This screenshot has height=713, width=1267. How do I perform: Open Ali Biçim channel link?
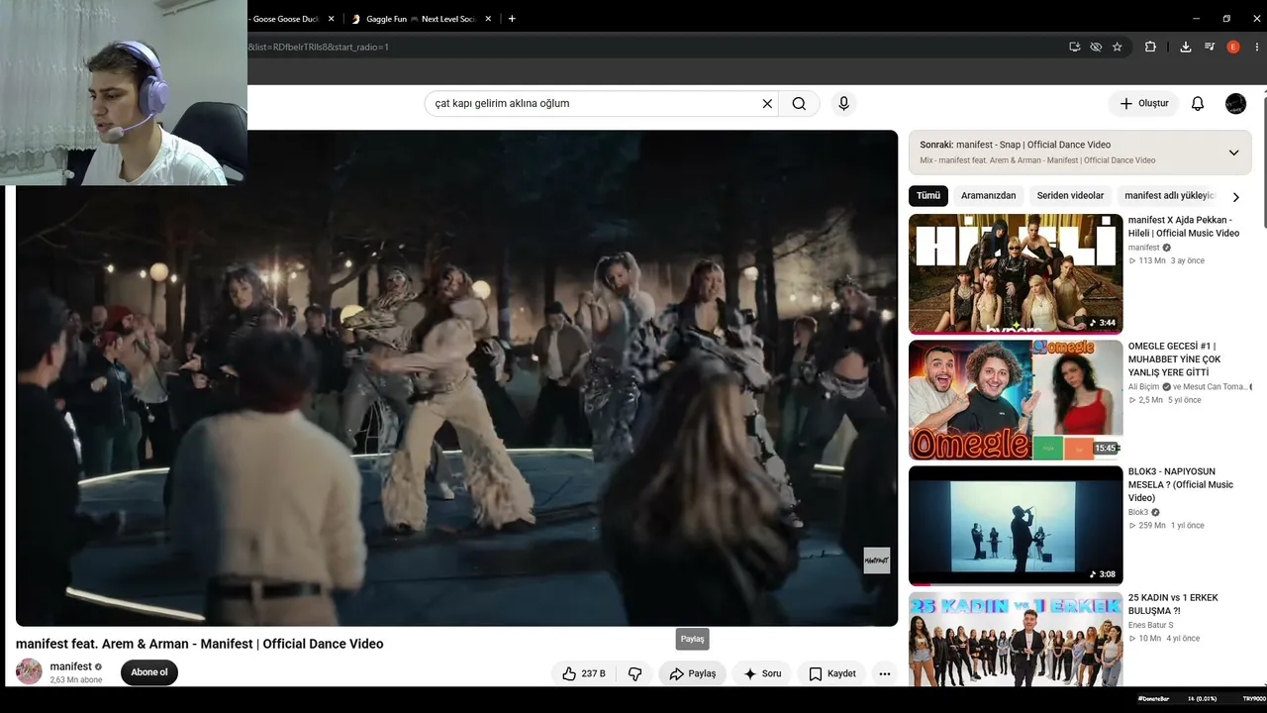pos(1144,386)
